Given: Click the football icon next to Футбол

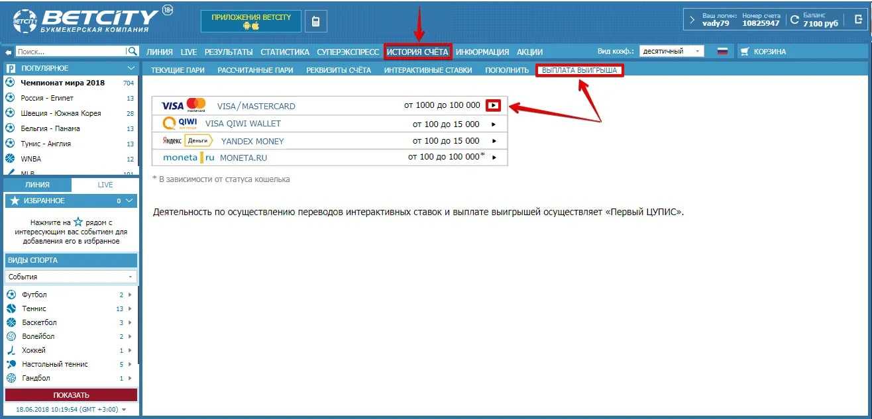Looking at the screenshot, I should coord(11,295).
